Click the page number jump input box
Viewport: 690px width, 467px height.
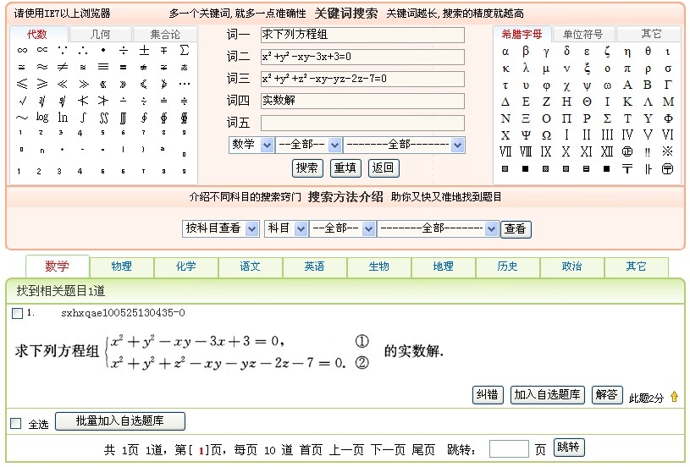[509, 449]
